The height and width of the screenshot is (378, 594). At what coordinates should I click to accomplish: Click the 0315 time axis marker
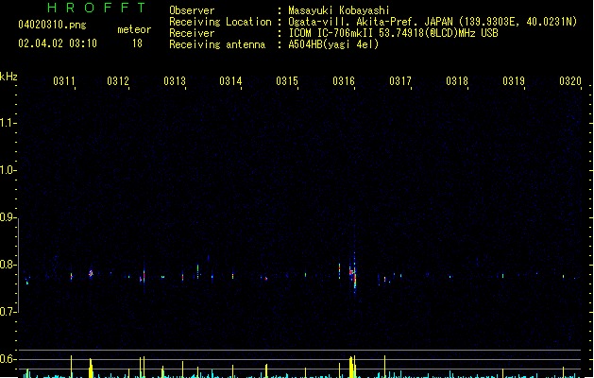(x=287, y=81)
